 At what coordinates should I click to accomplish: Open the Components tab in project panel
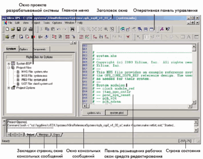[40, 49]
